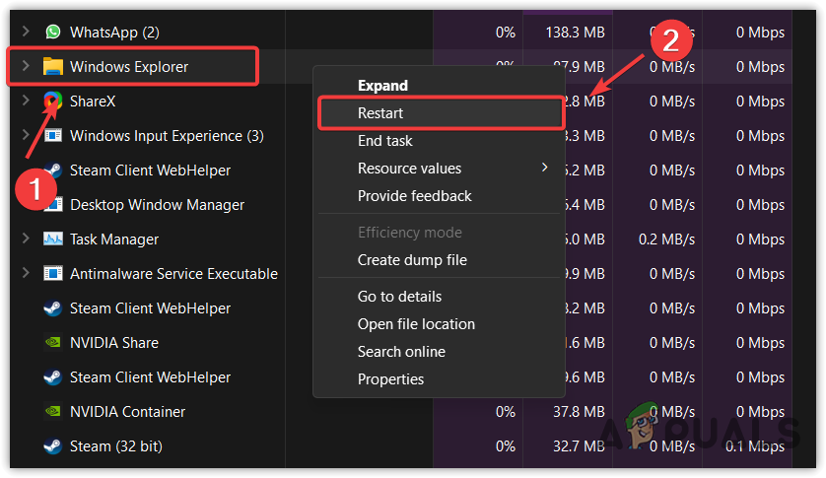826x478 pixels.
Task: Open the Resource values submenu
Action: [409, 169]
